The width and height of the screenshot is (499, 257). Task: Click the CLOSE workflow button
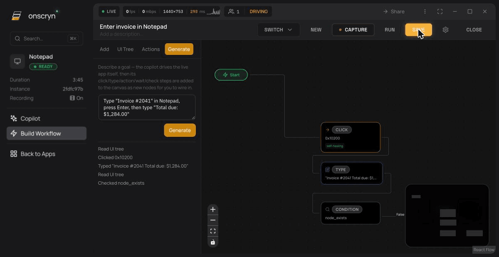[x=474, y=30]
